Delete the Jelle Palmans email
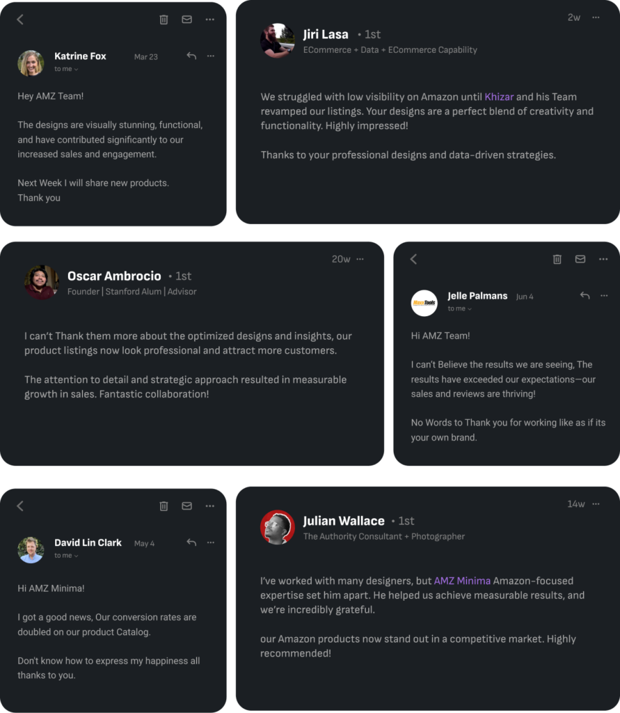The height and width of the screenshot is (713, 620). (x=557, y=259)
